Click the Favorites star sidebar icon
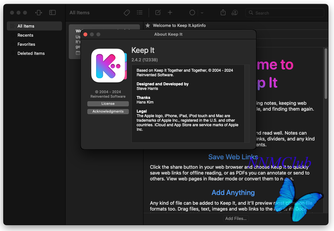The height and width of the screenshot is (231, 334). tap(13, 44)
